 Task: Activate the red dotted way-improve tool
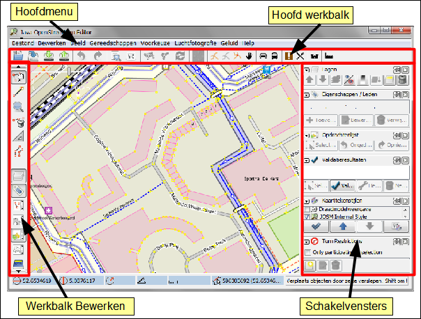19,151
